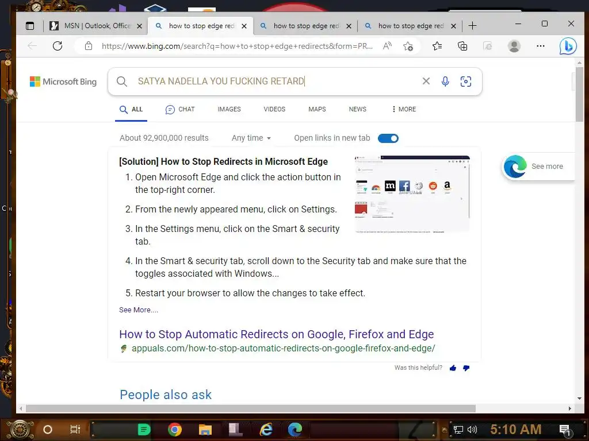Click the vertical page scrollbar thumb
The height and width of the screenshot is (441, 589).
coord(579,94)
